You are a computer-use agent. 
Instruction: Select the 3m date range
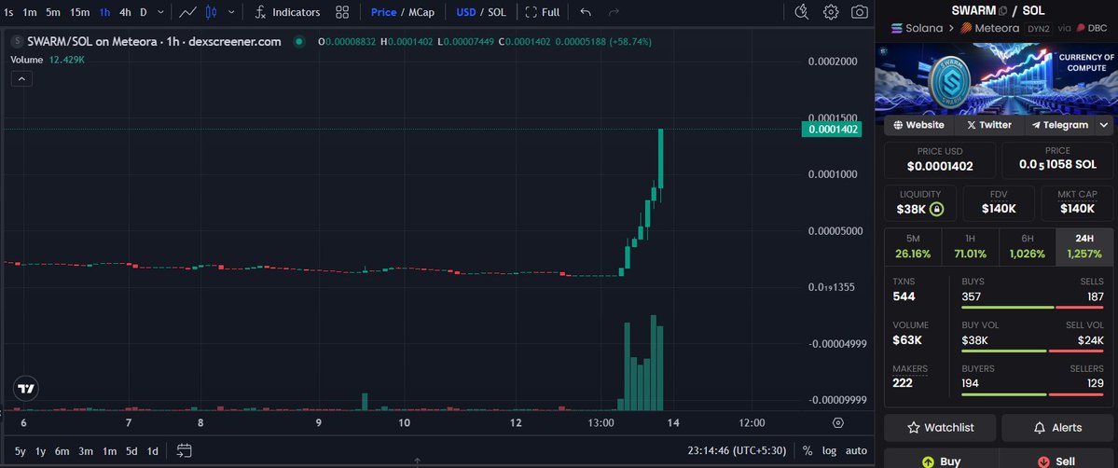[86, 451]
